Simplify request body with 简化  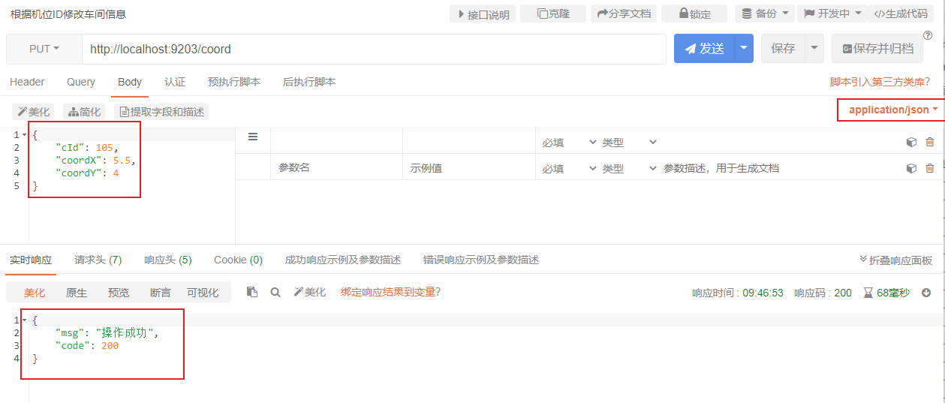click(84, 112)
